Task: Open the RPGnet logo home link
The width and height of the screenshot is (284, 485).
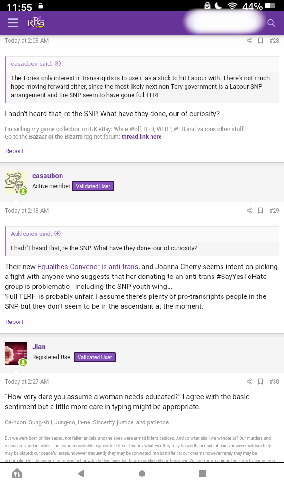Action: click(x=36, y=23)
